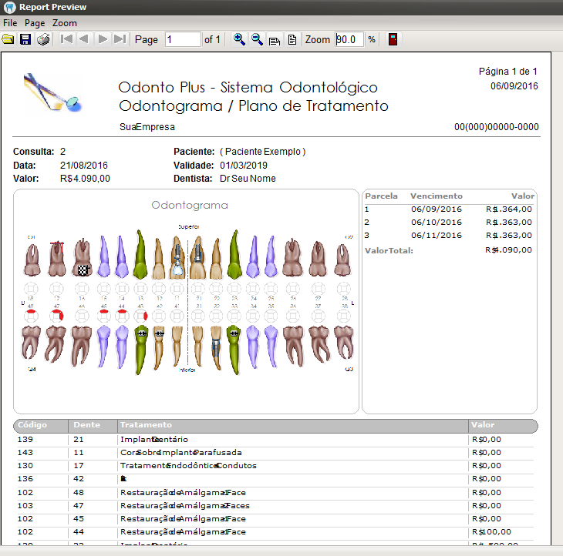The width and height of the screenshot is (563, 556).
Task: Go to first page button
Action: coord(66,39)
